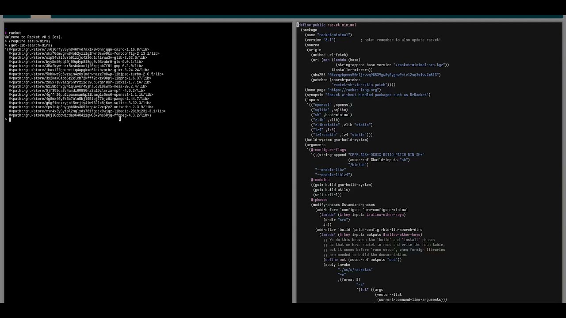
Task: Click 'pre-configure-minimal' phase name
Action: coord(385,210)
